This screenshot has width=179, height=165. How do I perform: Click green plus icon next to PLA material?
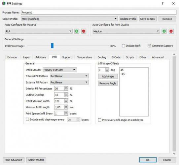[77, 31]
